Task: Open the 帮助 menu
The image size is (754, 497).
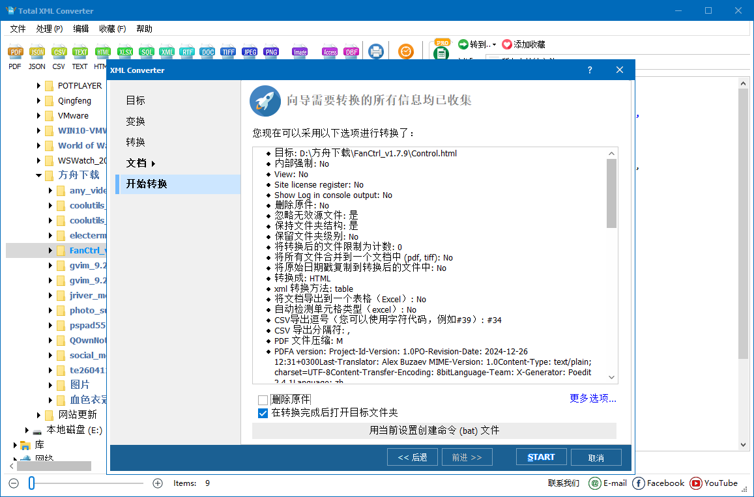Action: [x=144, y=29]
